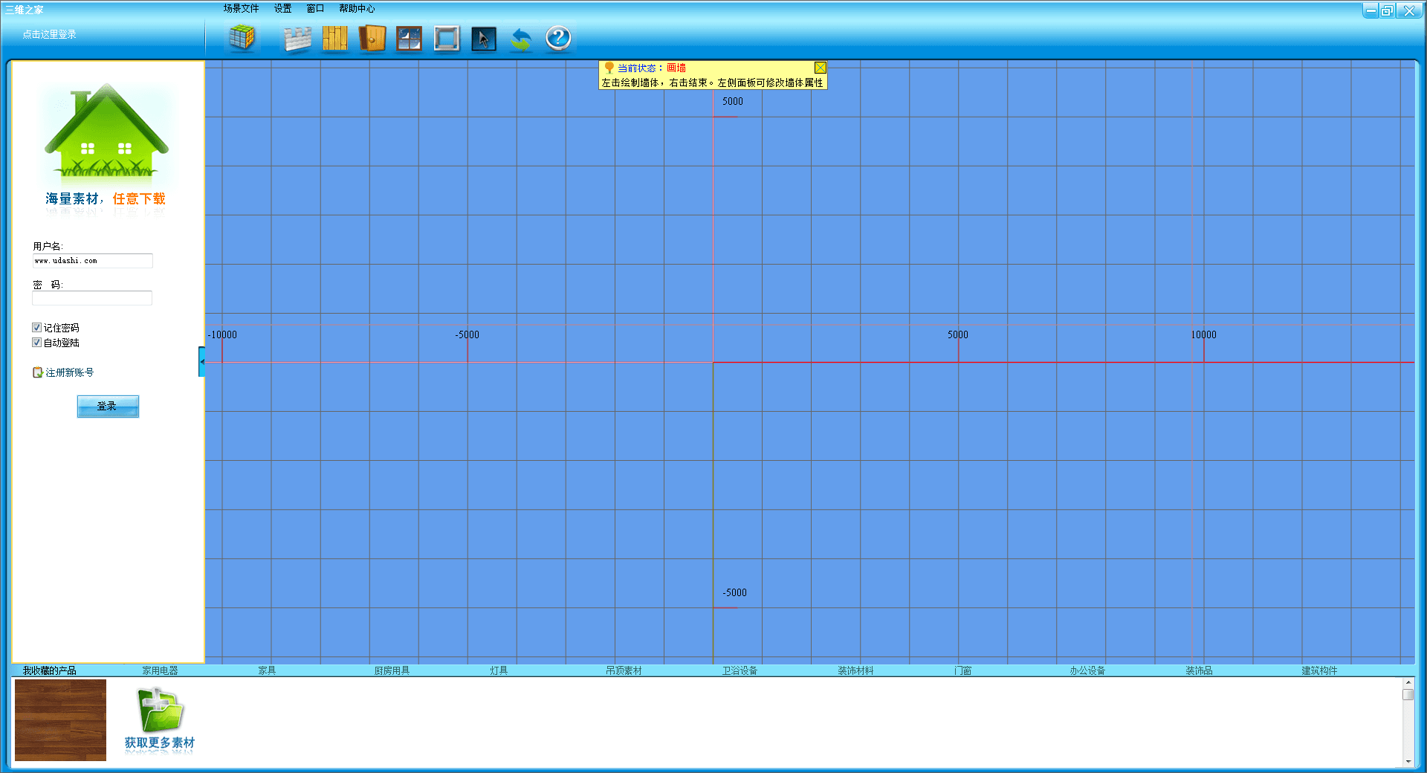Select the door tool
The image size is (1427, 773).
click(x=372, y=39)
